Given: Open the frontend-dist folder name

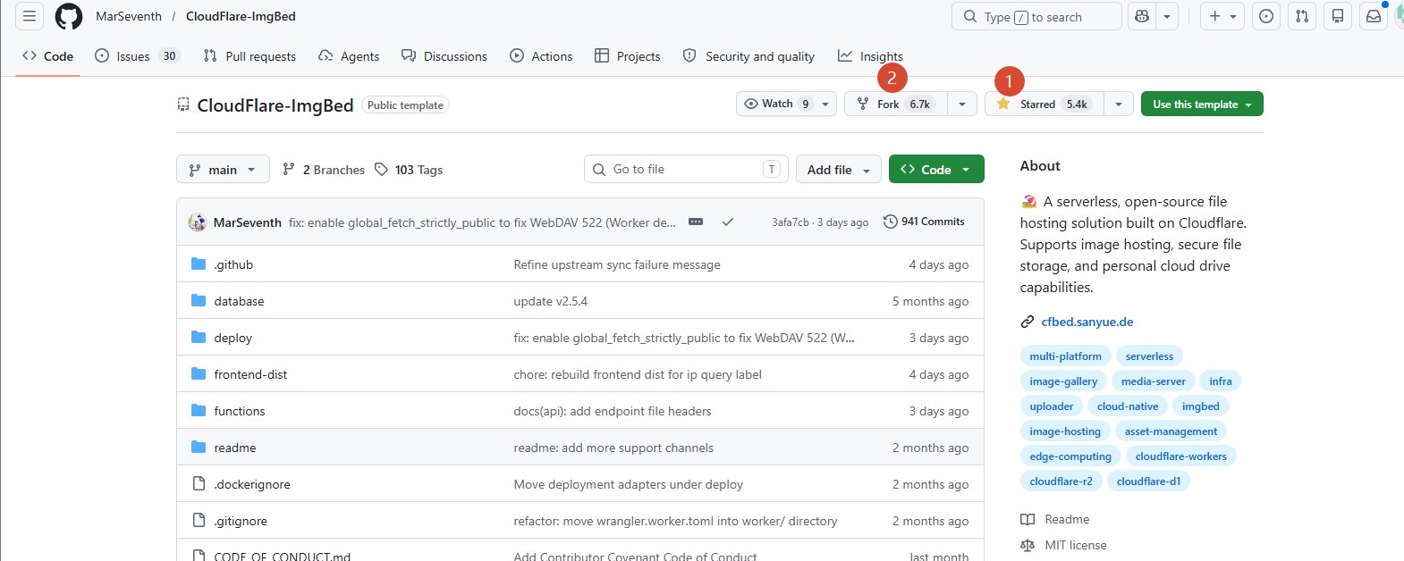Looking at the screenshot, I should pos(250,374).
